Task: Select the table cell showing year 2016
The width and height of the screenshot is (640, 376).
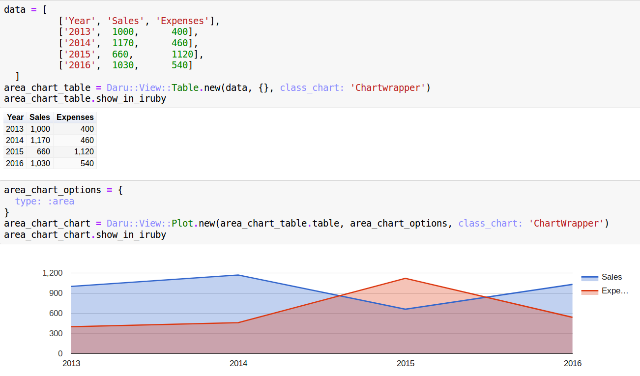Action: click(15, 163)
